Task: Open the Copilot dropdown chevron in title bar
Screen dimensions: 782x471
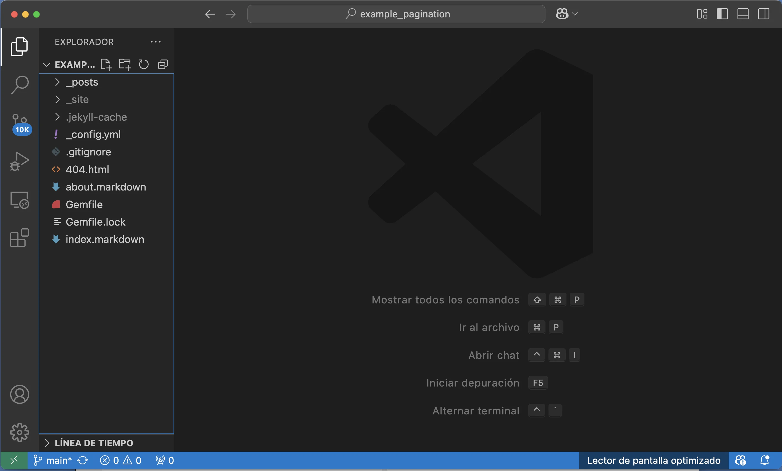Action: (x=575, y=14)
